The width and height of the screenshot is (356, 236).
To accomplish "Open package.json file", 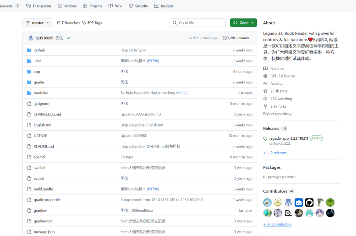I will (44, 231).
